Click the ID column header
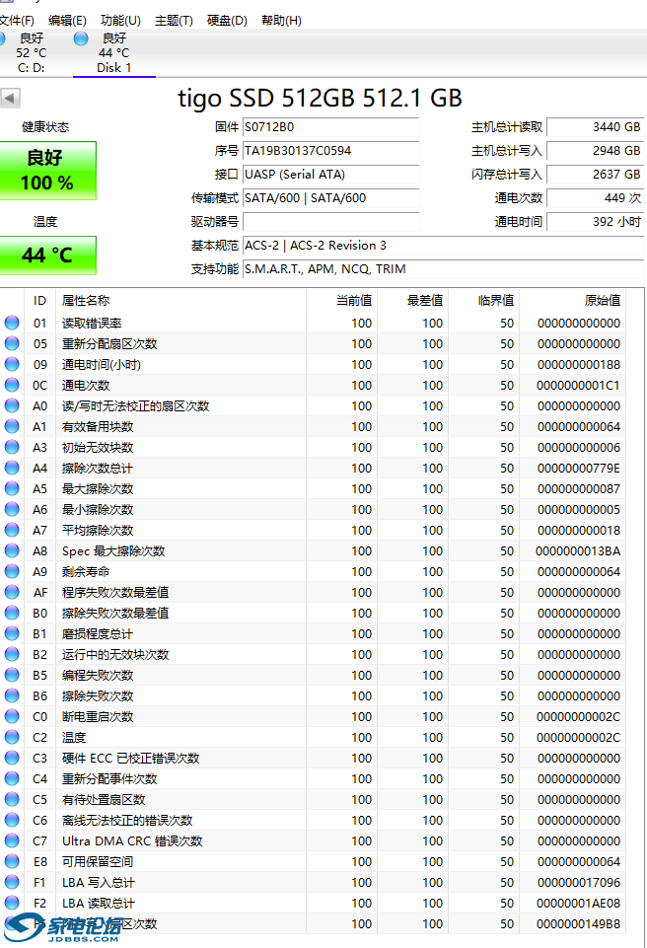This screenshot has height=948, width=647. 39,301
